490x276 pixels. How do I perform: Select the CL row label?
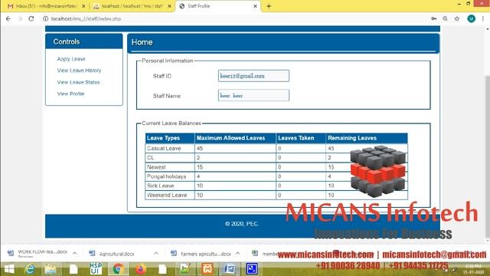(x=150, y=158)
